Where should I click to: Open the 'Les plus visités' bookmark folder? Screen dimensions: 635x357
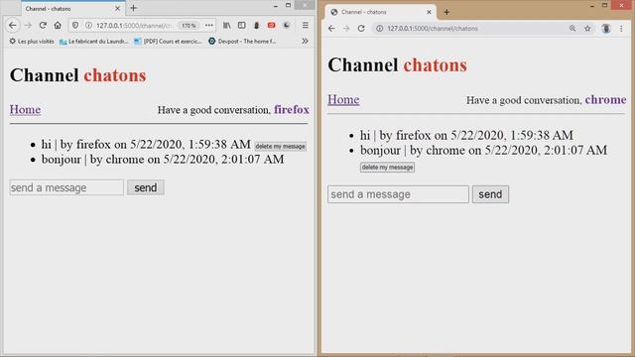[32, 41]
